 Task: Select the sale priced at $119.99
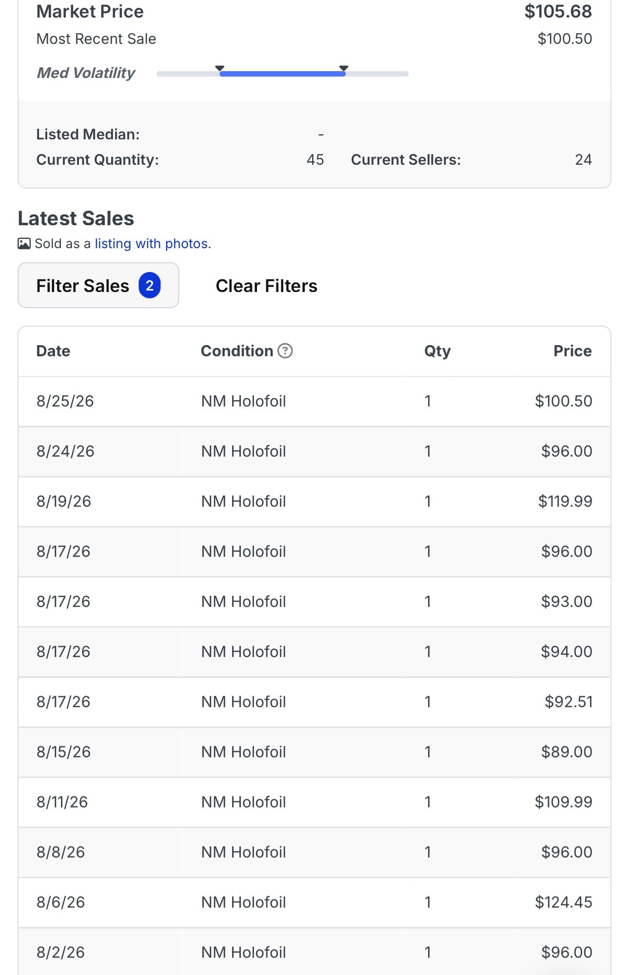coord(314,501)
